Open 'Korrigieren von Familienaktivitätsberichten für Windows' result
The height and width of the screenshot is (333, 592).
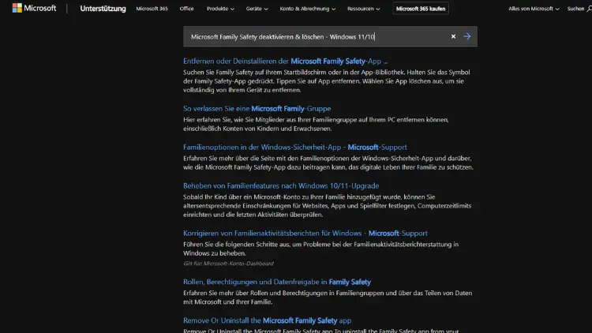pos(305,233)
